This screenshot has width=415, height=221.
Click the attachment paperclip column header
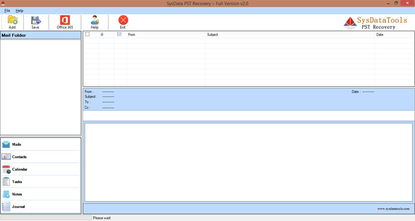pos(102,34)
